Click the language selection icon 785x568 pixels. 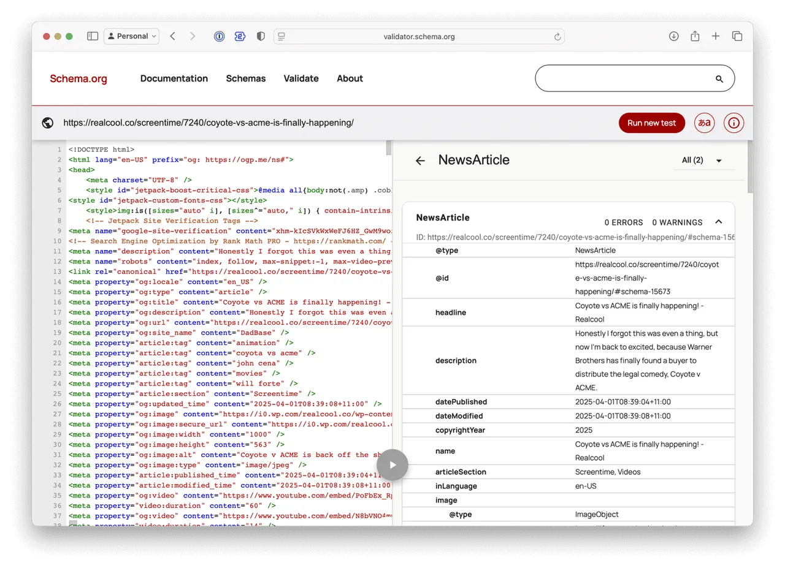point(705,123)
